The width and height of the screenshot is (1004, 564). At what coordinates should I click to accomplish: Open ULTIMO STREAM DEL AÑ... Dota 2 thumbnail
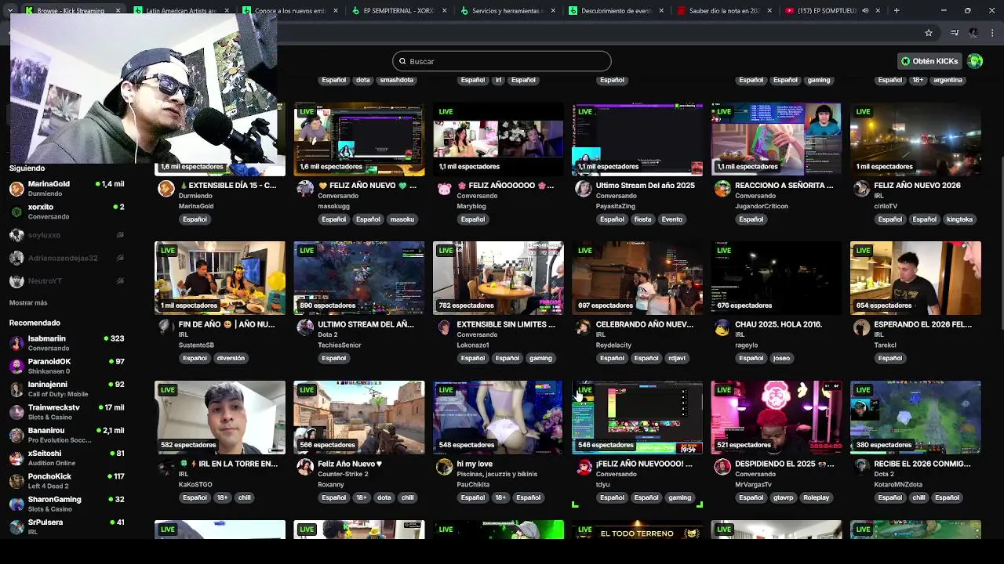(x=359, y=278)
